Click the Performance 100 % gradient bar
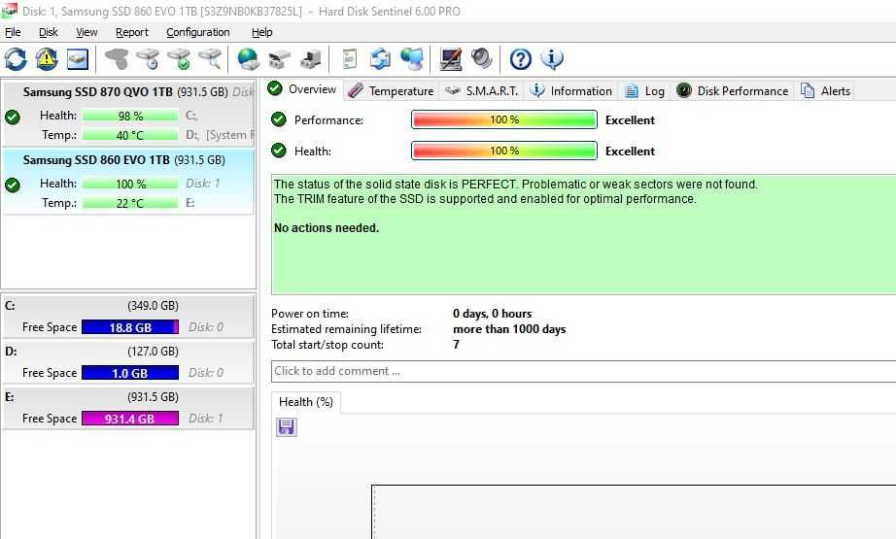The image size is (896, 539). coord(504,119)
